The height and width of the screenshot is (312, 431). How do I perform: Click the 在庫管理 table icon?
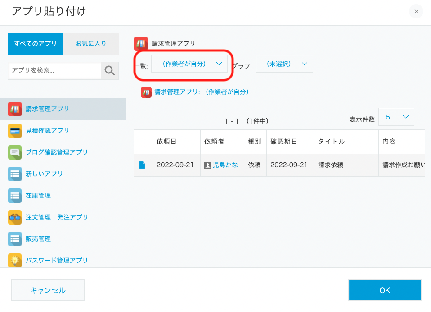pos(15,196)
